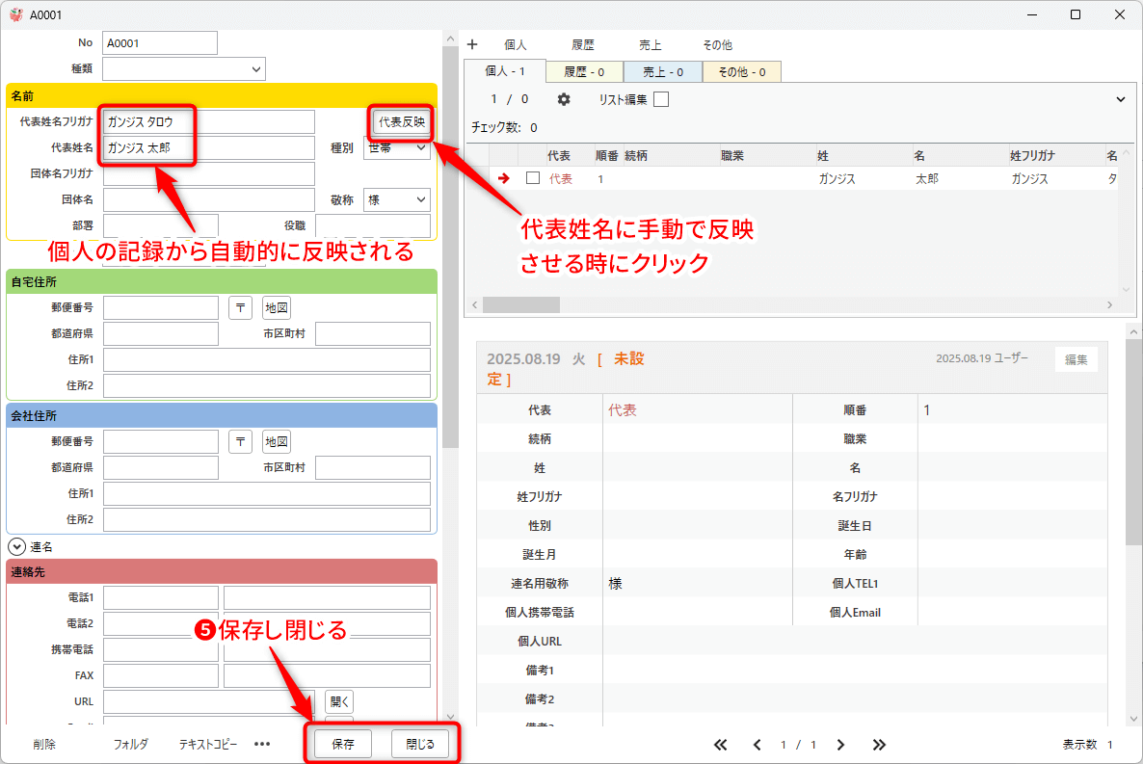The height and width of the screenshot is (764, 1143).
Task: Click the 〒 postal lookup button under 自宅住所
Action: coord(241,307)
